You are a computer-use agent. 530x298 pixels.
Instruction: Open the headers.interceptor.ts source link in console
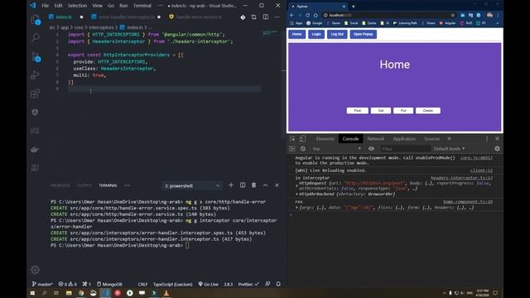(461, 178)
